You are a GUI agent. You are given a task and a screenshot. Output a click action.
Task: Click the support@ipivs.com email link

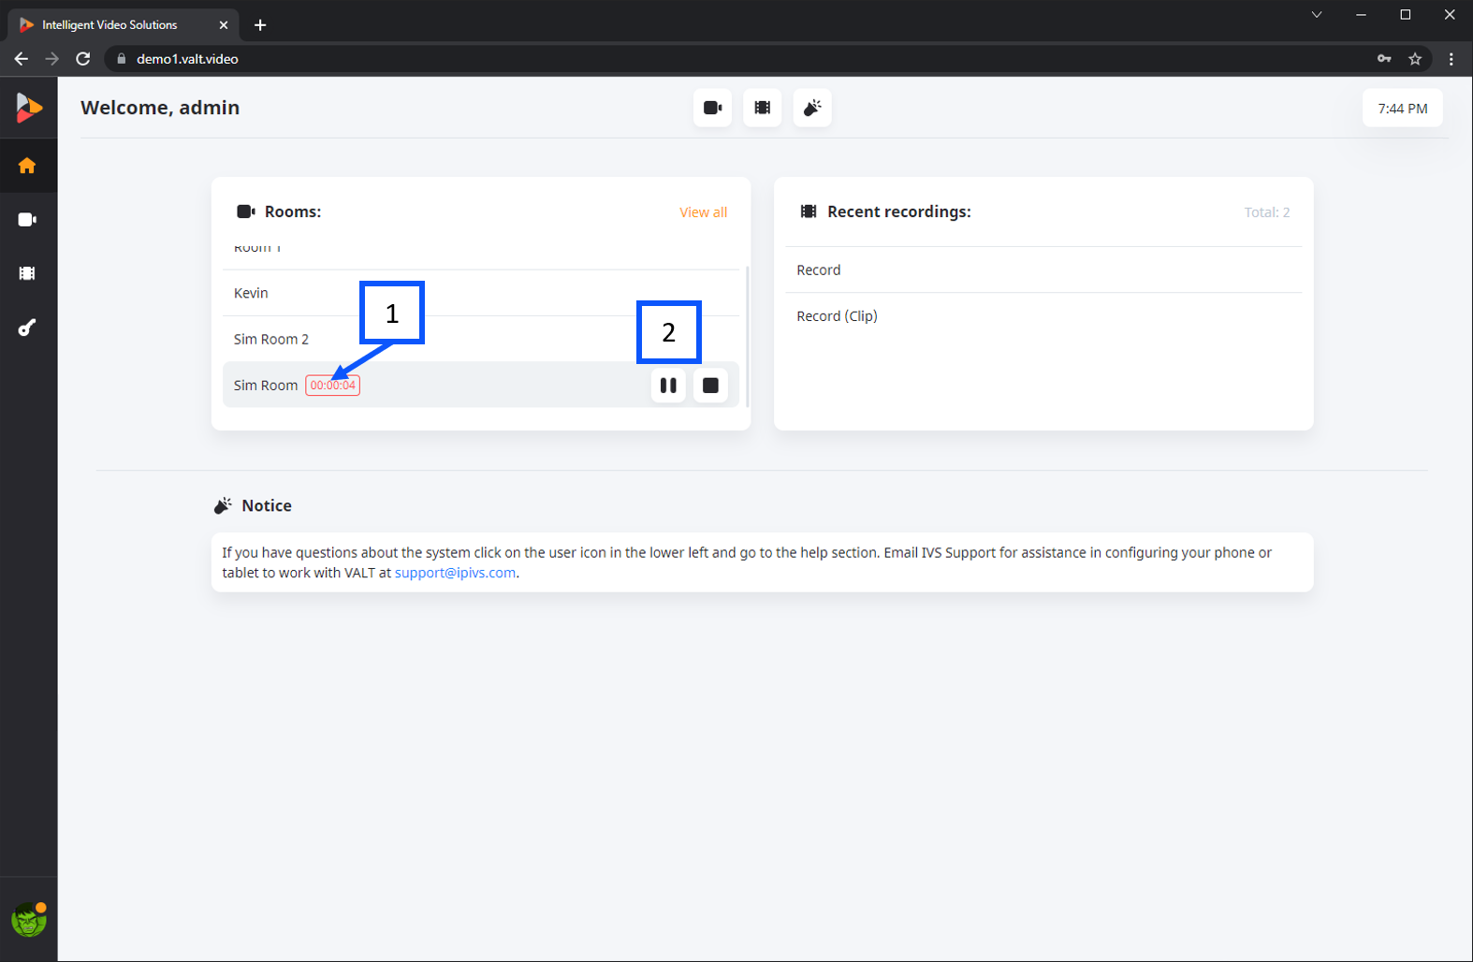(455, 573)
